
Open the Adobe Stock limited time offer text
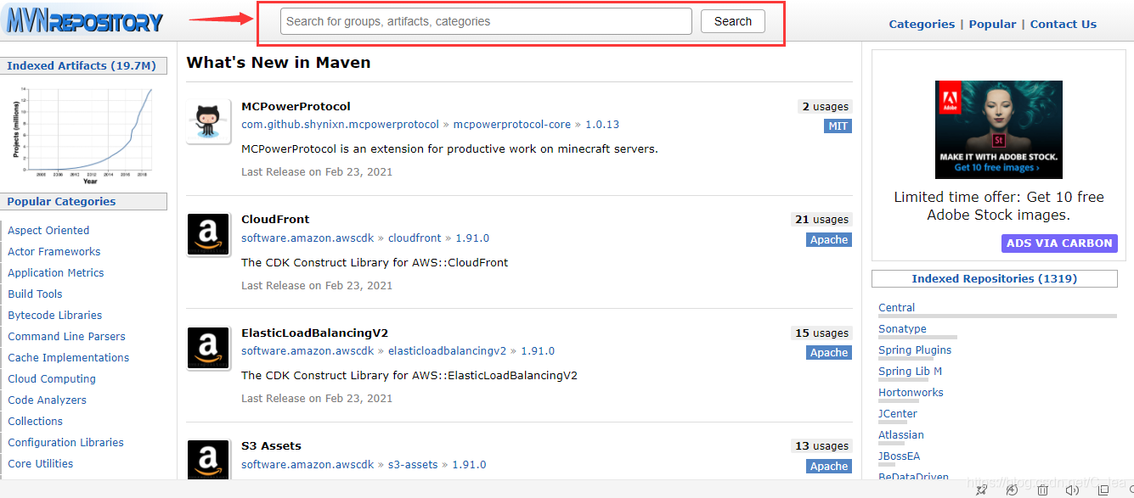point(998,205)
